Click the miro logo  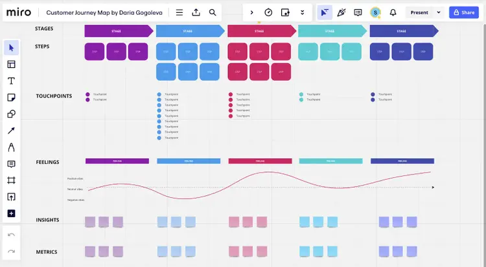click(x=19, y=12)
